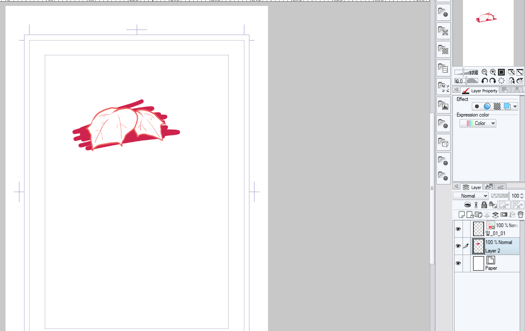This screenshot has width=525, height=331.
Task: Open the 3D cube material folder
Action: click(443, 142)
